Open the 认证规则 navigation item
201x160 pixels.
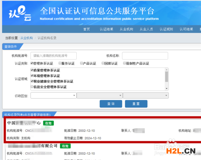(166, 29)
